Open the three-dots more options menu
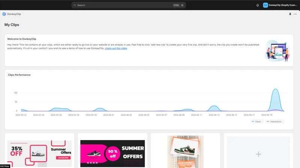The width and height of the screenshot is (300, 168). coord(295,14)
